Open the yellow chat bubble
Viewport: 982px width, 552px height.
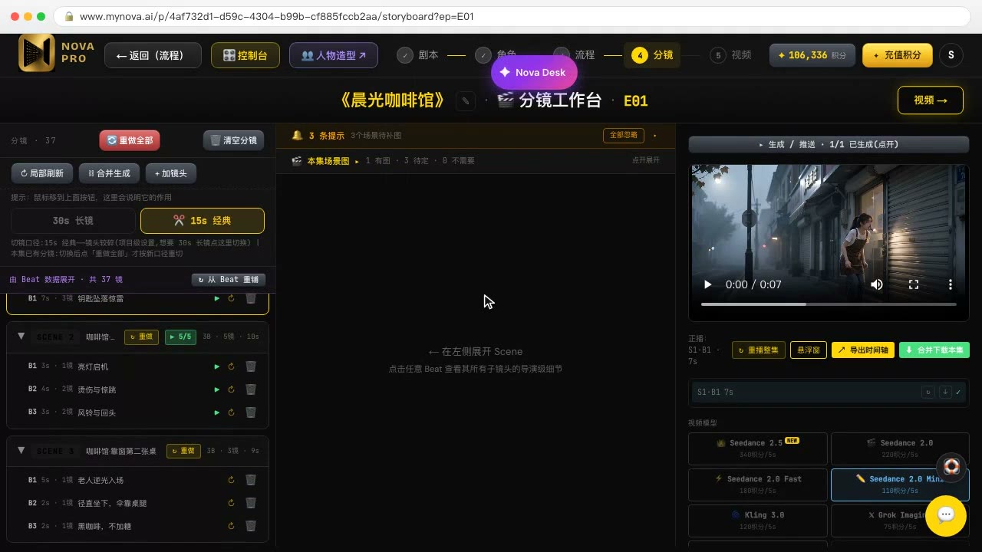tap(945, 515)
